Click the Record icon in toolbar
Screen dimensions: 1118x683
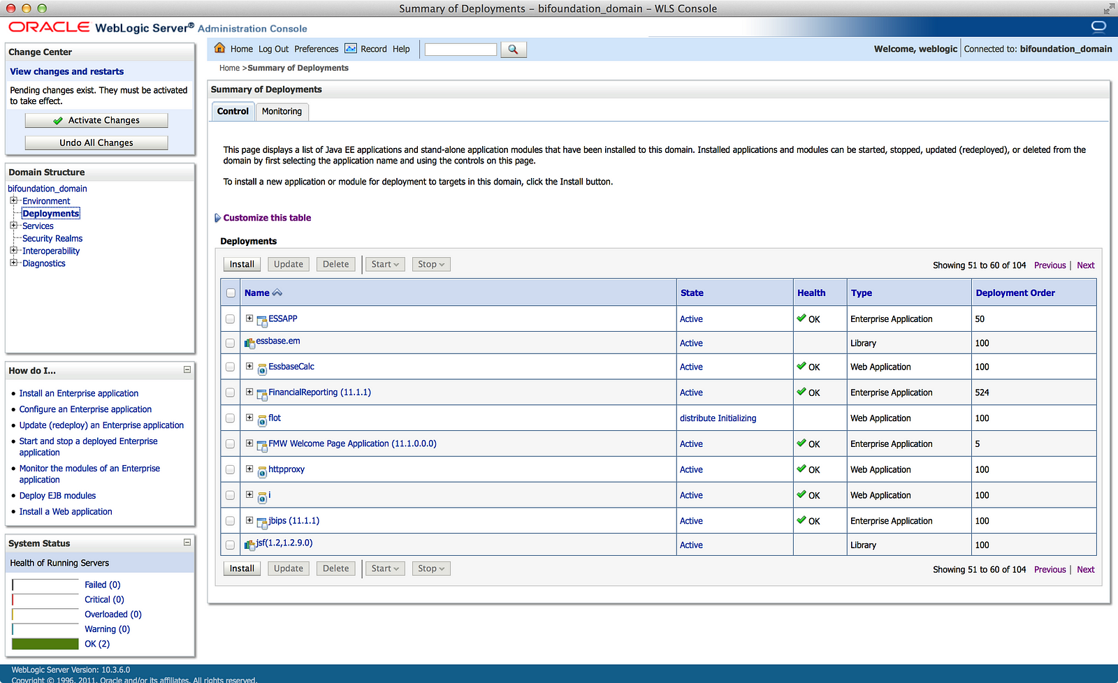coord(351,49)
